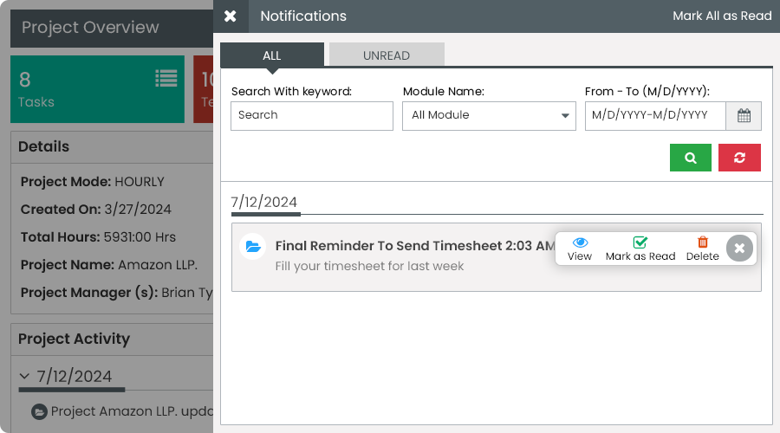Screen dimensions: 780x433
Task: Click the From-To date range field
Action: click(655, 116)
